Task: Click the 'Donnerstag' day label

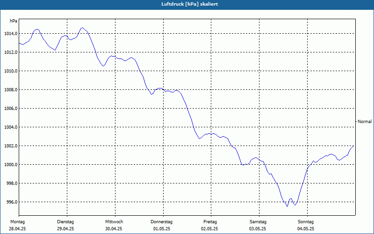Action: (161, 222)
